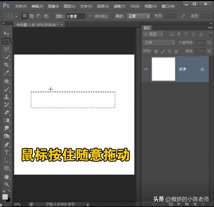Open the 3D menu
The image size is (214, 207).
pyautogui.click(x=135, y=6)
